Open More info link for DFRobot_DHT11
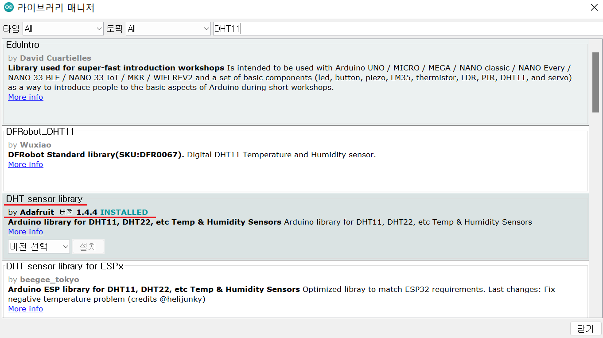This screenshot has height=338, width=603. pyautogui.click(x=26, y=164)
